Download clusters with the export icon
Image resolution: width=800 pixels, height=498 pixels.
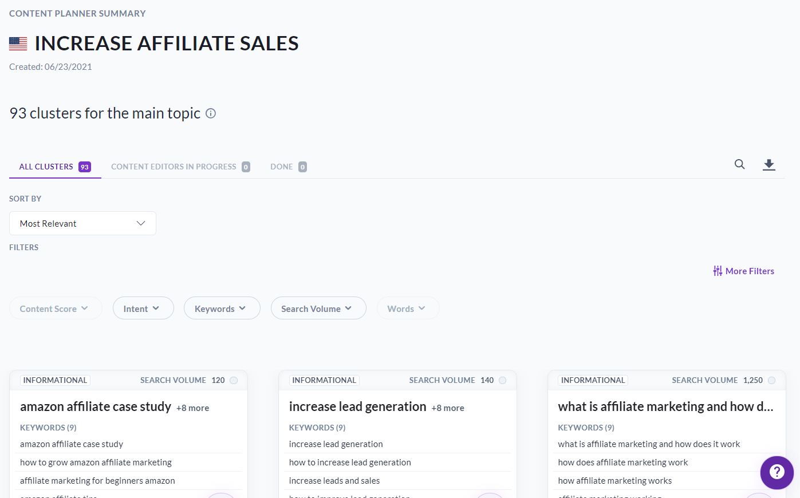tap(769, 165)
